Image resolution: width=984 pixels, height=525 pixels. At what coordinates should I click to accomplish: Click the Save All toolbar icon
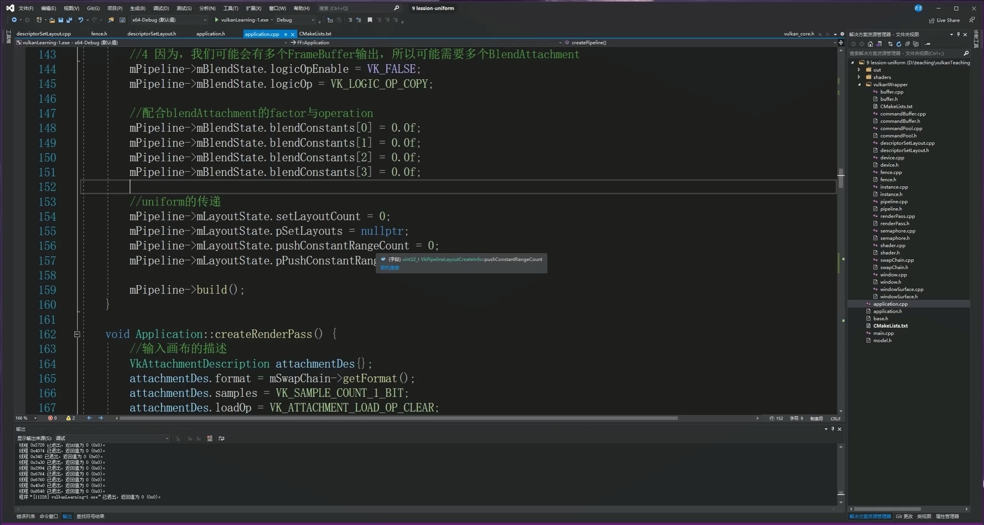click(x=69, y=20)
